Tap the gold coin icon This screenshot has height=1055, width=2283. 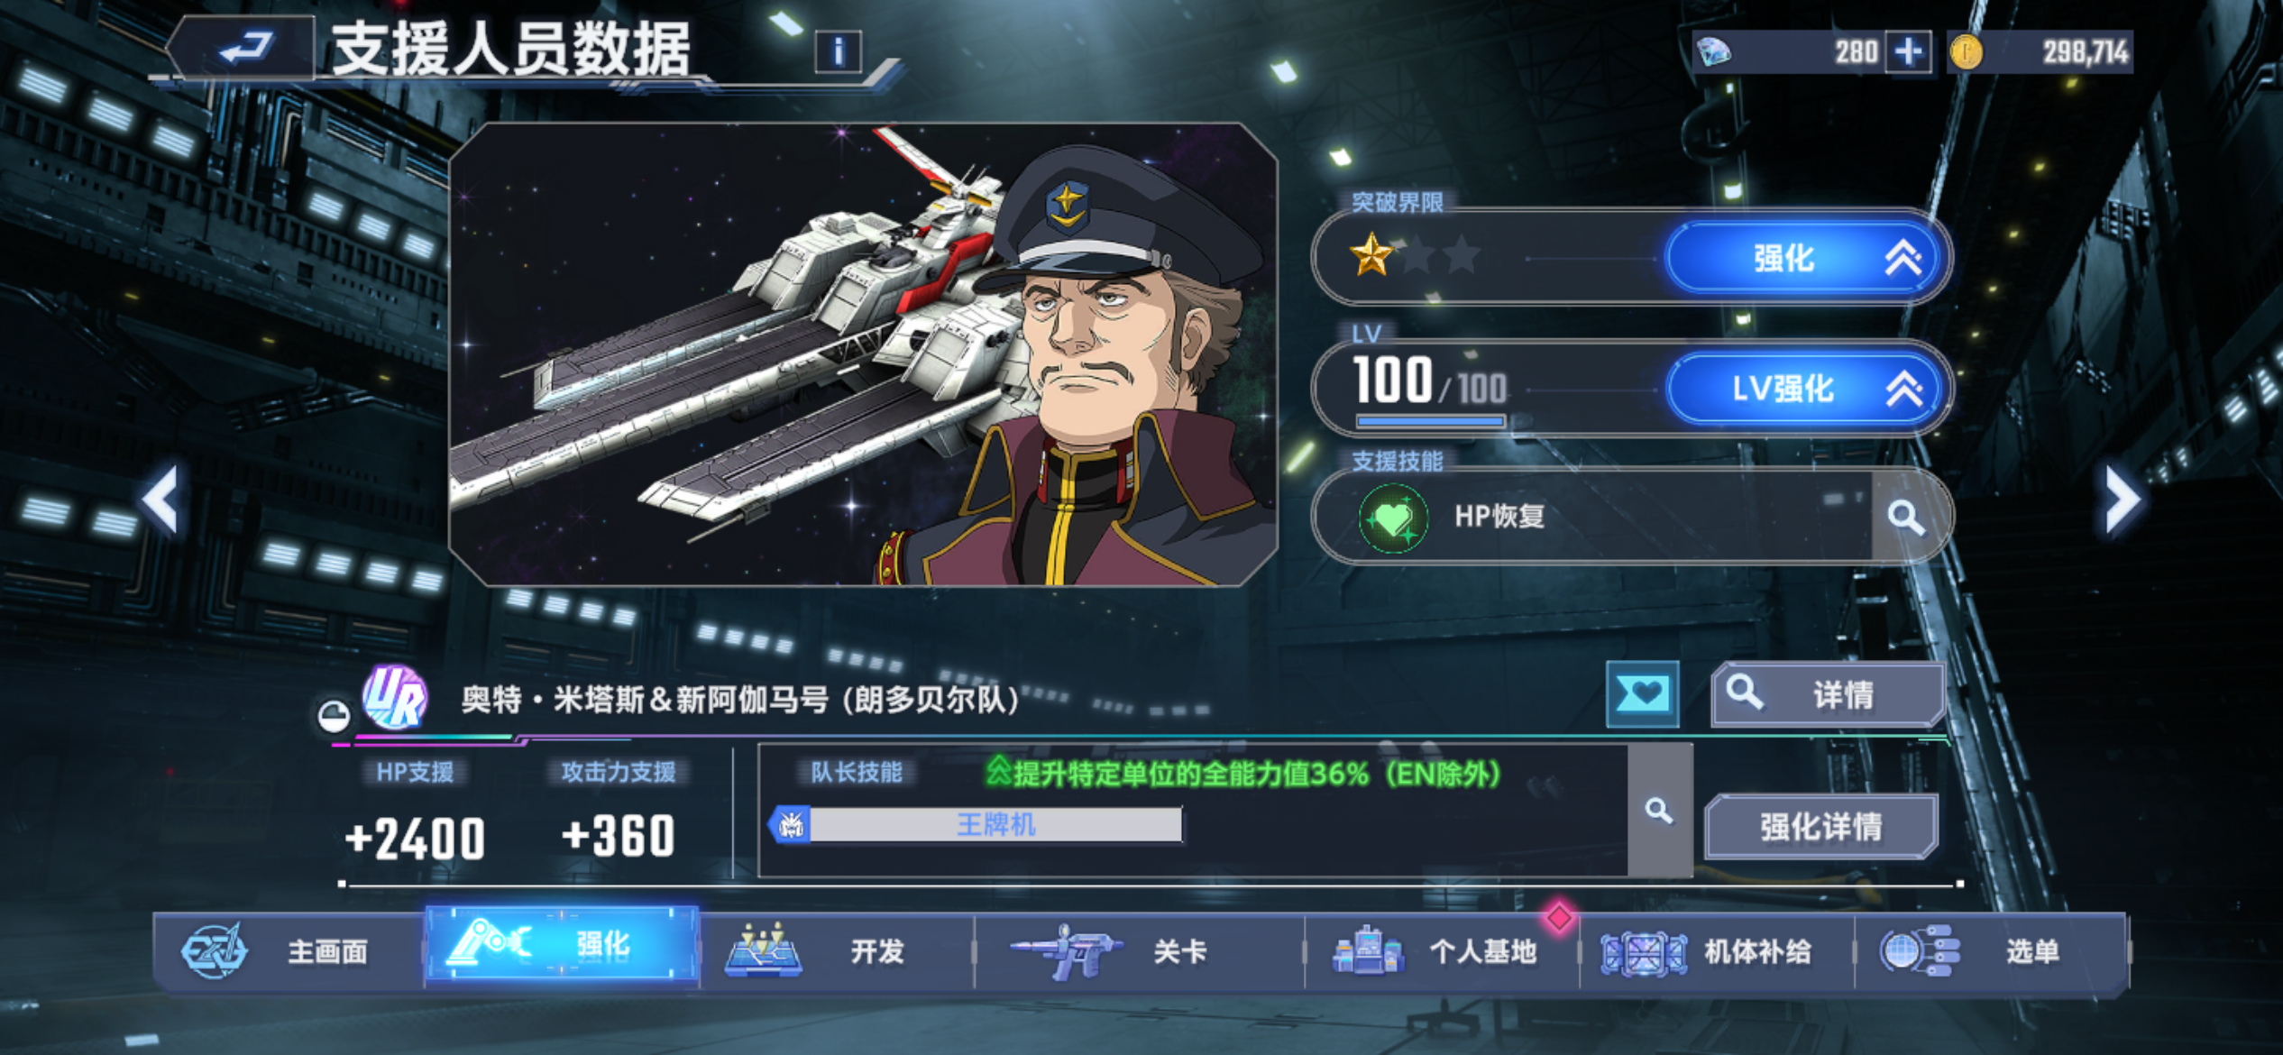(1966, 51)
